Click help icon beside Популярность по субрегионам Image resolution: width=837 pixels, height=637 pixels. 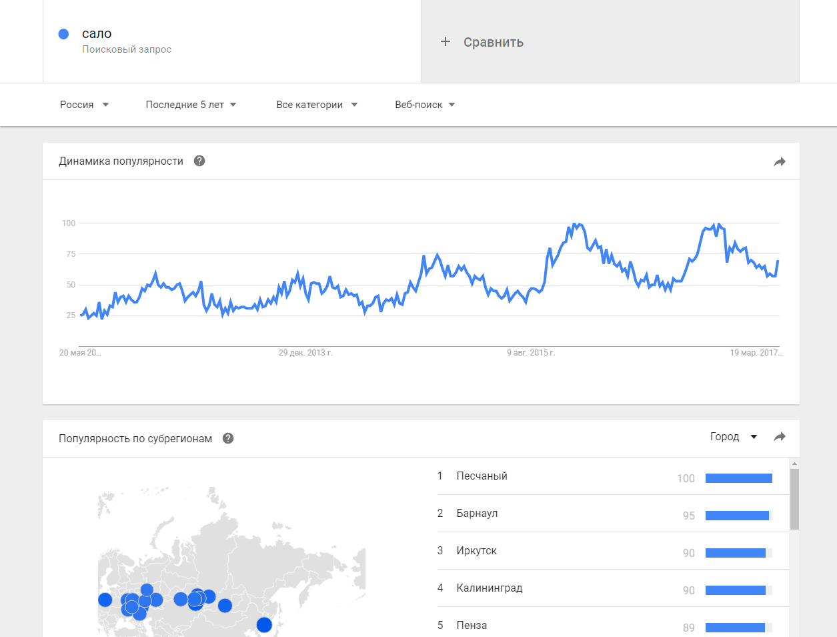[228, 438]
